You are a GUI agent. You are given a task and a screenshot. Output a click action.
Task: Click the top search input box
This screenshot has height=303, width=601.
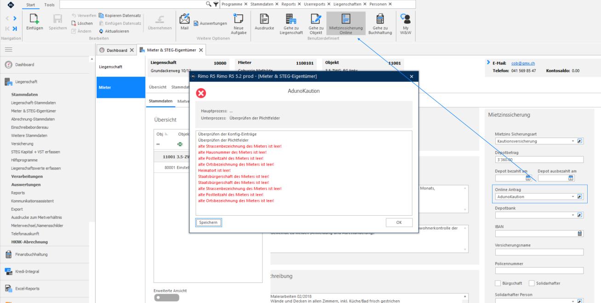(x=132, y=4)
